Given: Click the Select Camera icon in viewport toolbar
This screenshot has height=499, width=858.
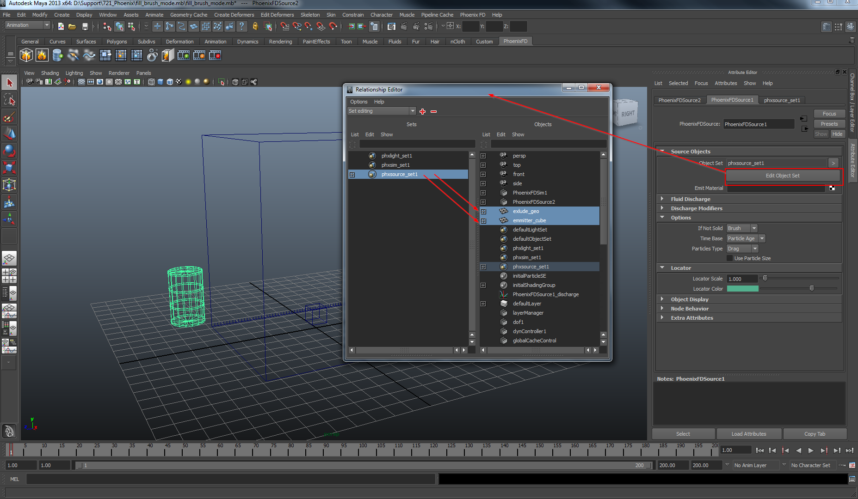Looking at the screenshot, I should pyautogui.click(x=30, y=82).
